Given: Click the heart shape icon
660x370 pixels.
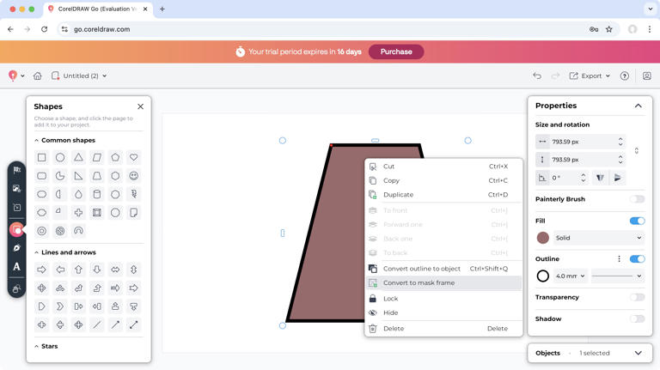Looking at the screenshot, I should 133,158.
